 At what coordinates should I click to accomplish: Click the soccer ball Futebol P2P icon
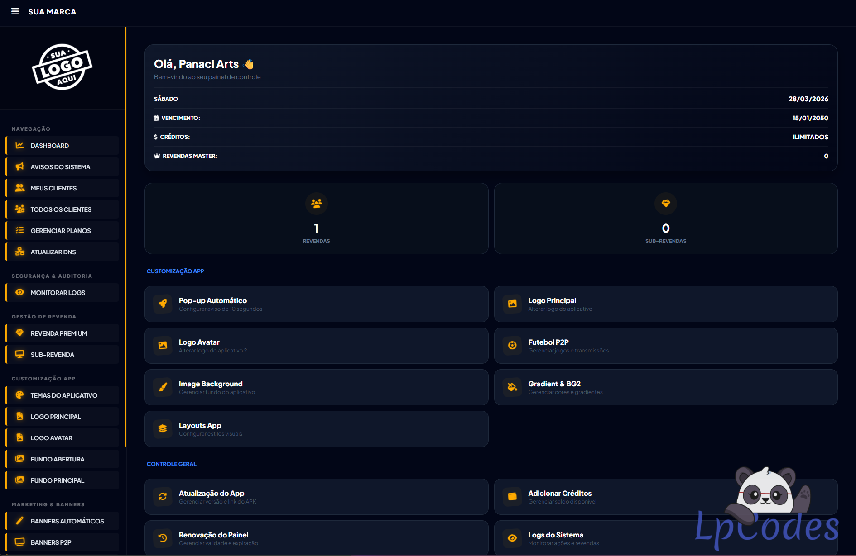[512, 346]
